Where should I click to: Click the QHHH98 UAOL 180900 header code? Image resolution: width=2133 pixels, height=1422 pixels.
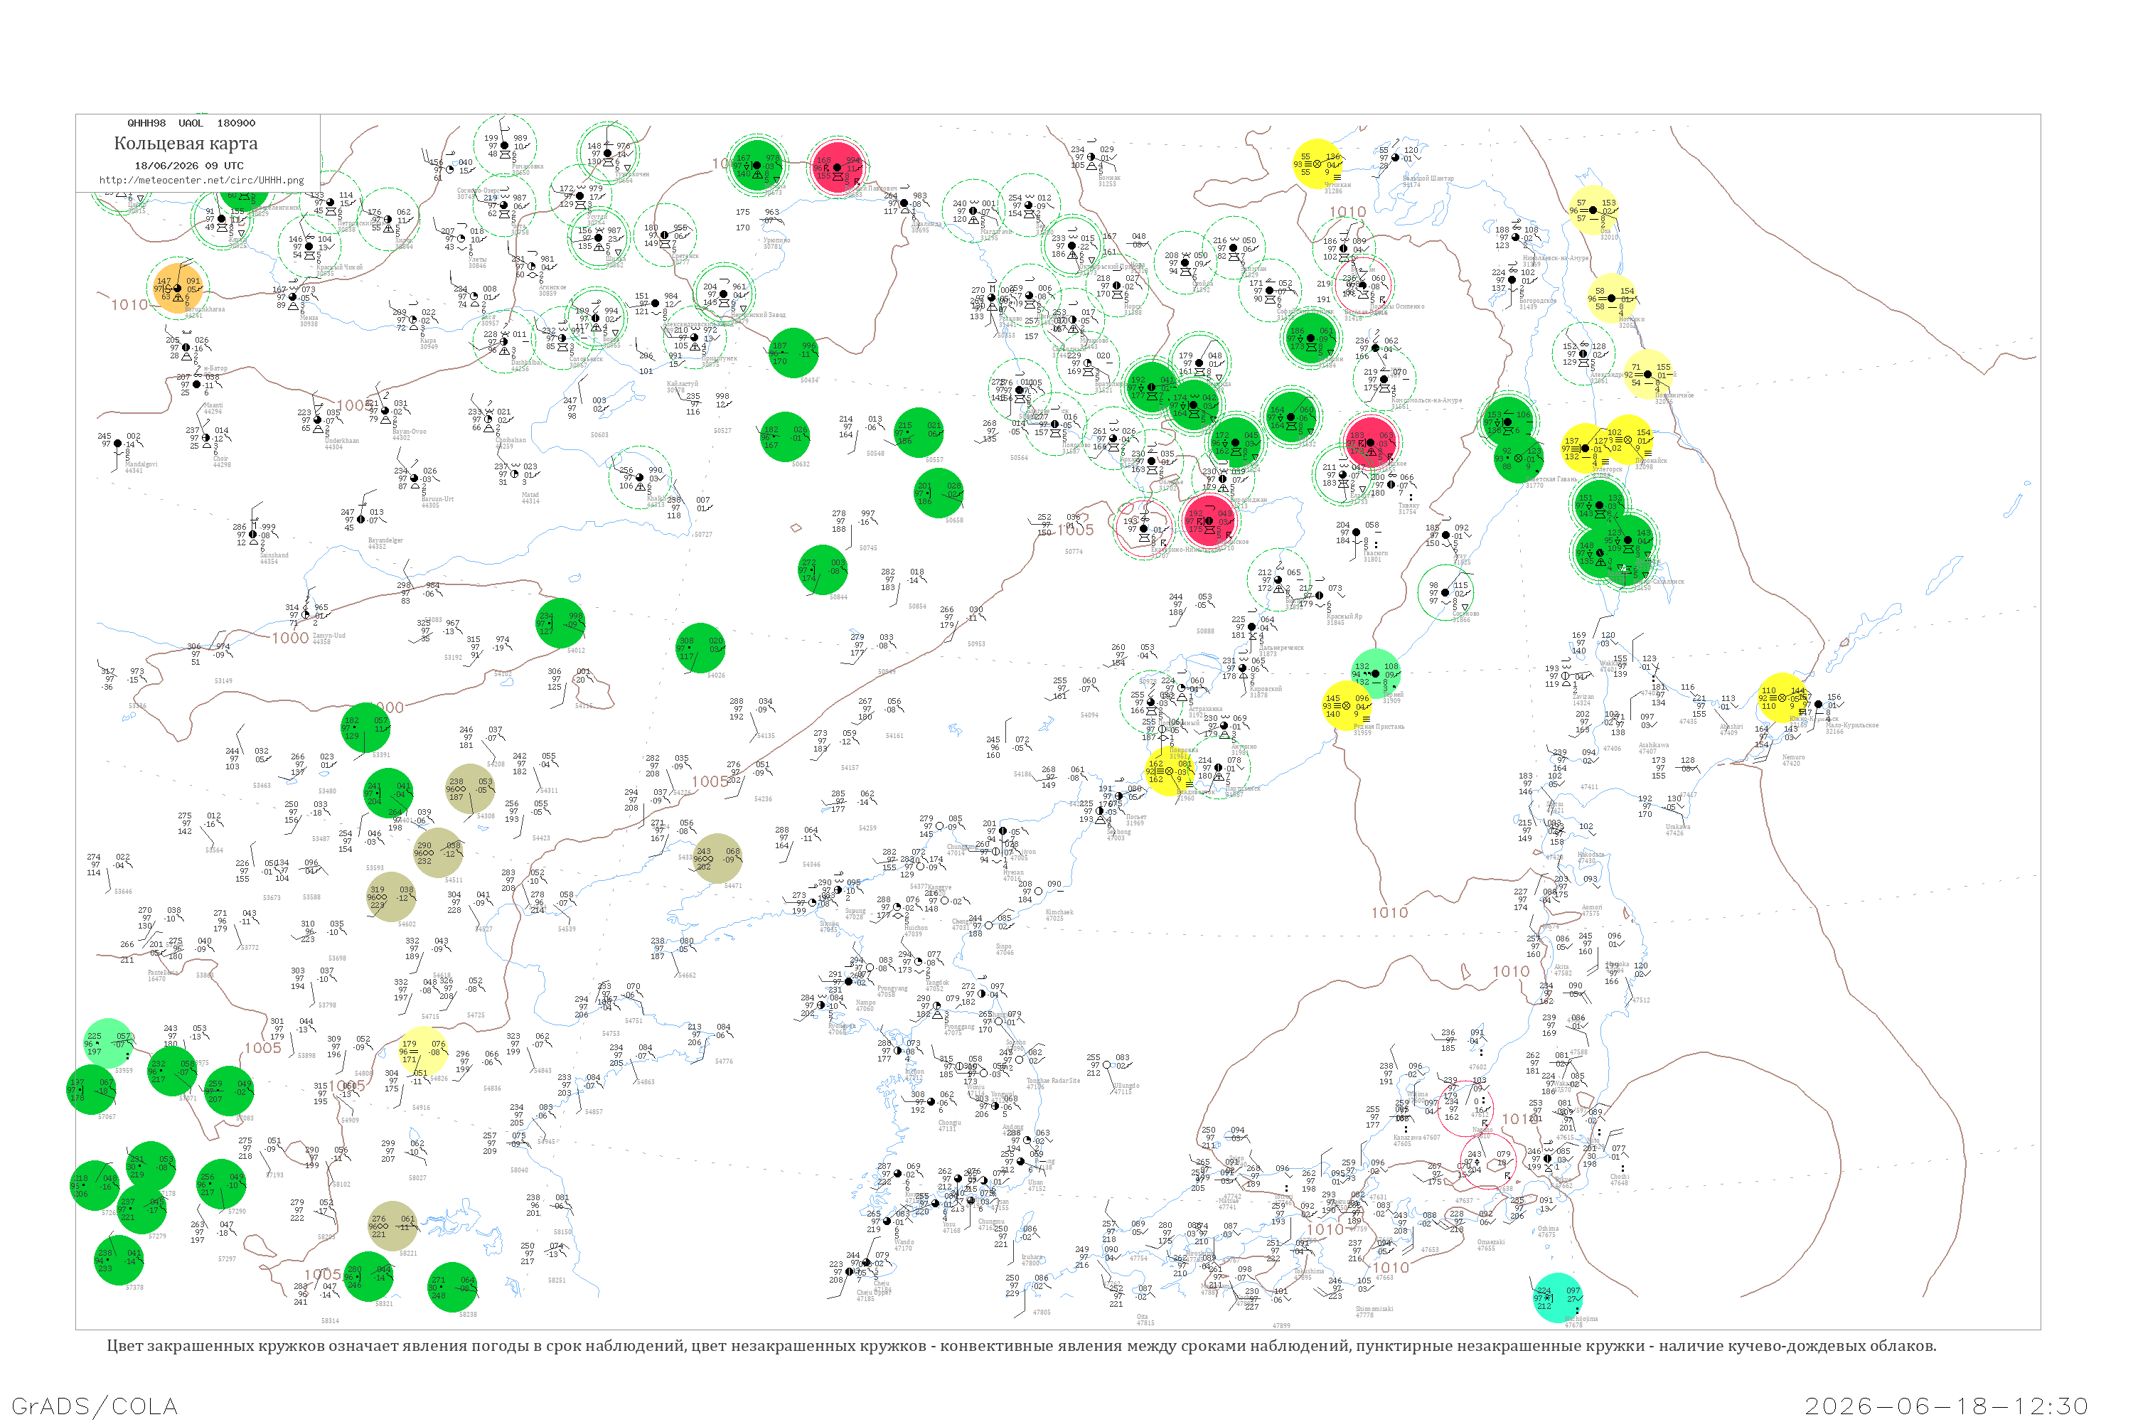tap(191, 122)
